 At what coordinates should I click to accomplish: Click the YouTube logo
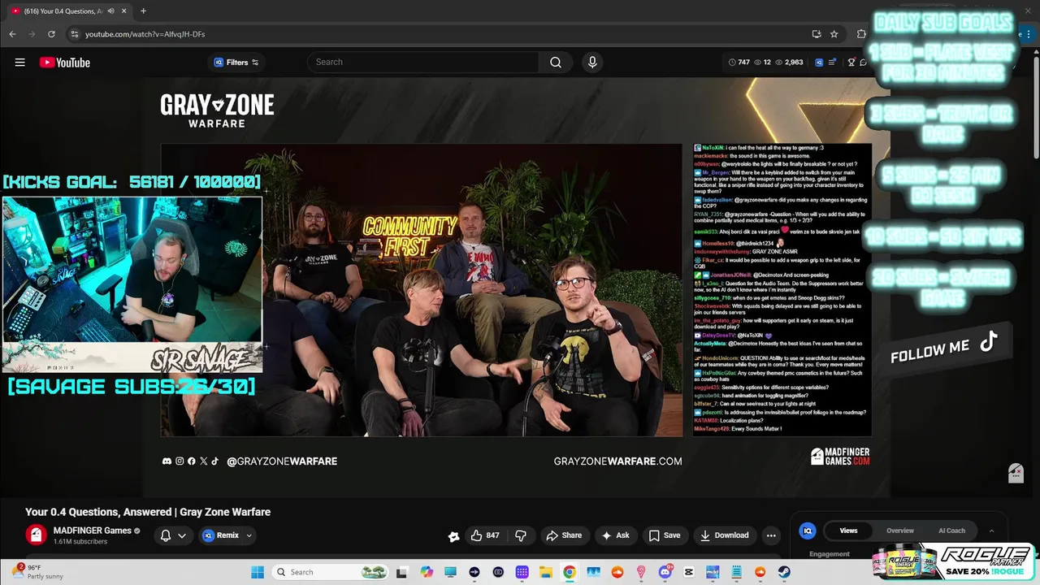pos(64,63)
